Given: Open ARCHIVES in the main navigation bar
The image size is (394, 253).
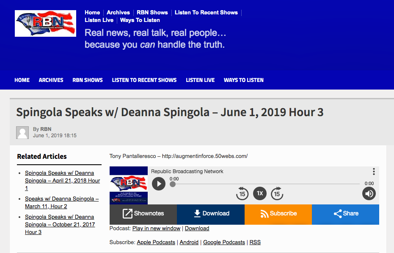Looking at the screenshot, I should point(51,80).
